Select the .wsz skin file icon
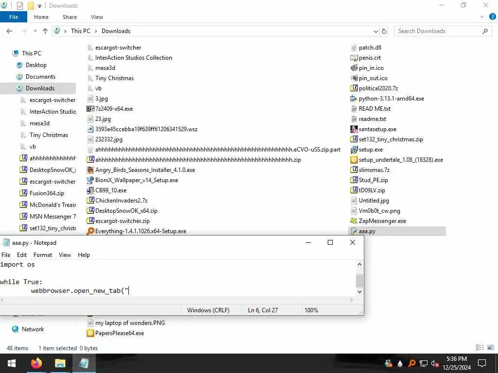 pos(90,129)
